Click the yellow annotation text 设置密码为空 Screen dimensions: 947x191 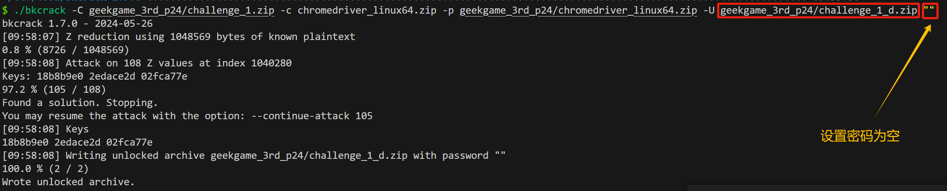(x=860, y=136)
